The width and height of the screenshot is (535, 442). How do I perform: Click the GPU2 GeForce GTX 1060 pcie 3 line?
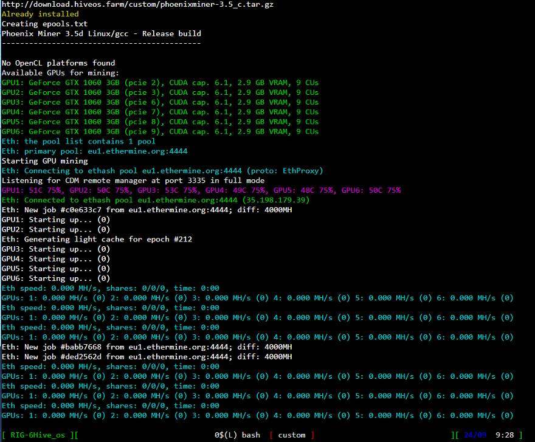pyautogui.click(x=160, y=92)
